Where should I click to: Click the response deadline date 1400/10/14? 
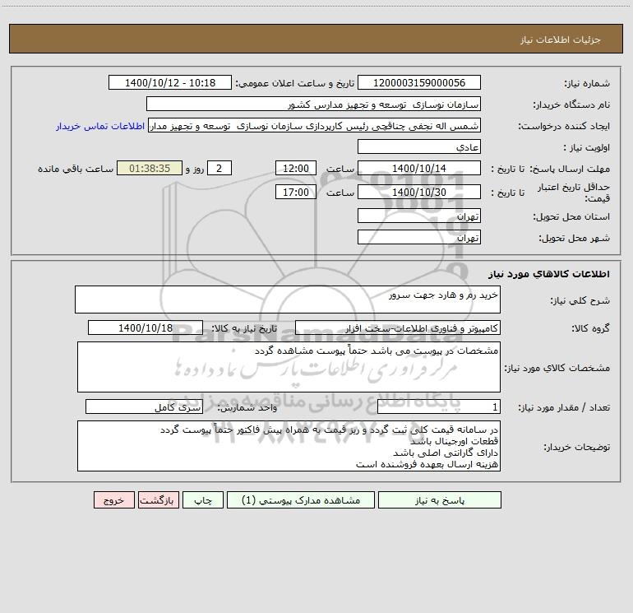[419, 168]
